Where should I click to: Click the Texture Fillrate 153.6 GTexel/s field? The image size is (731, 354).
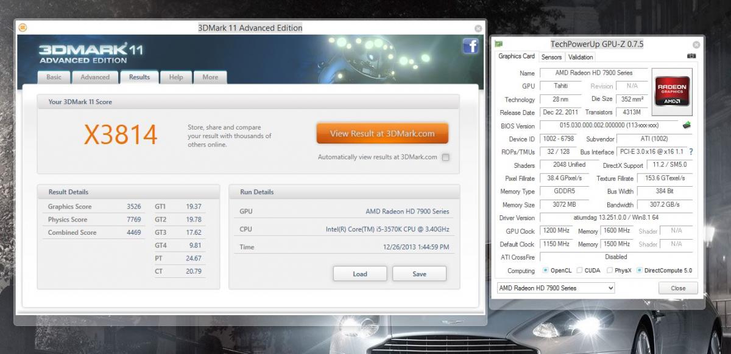pyautogui.click(x=665, y=178)
